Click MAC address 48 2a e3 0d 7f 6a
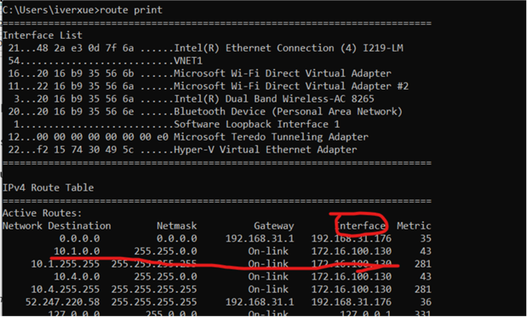 (85, 48)
